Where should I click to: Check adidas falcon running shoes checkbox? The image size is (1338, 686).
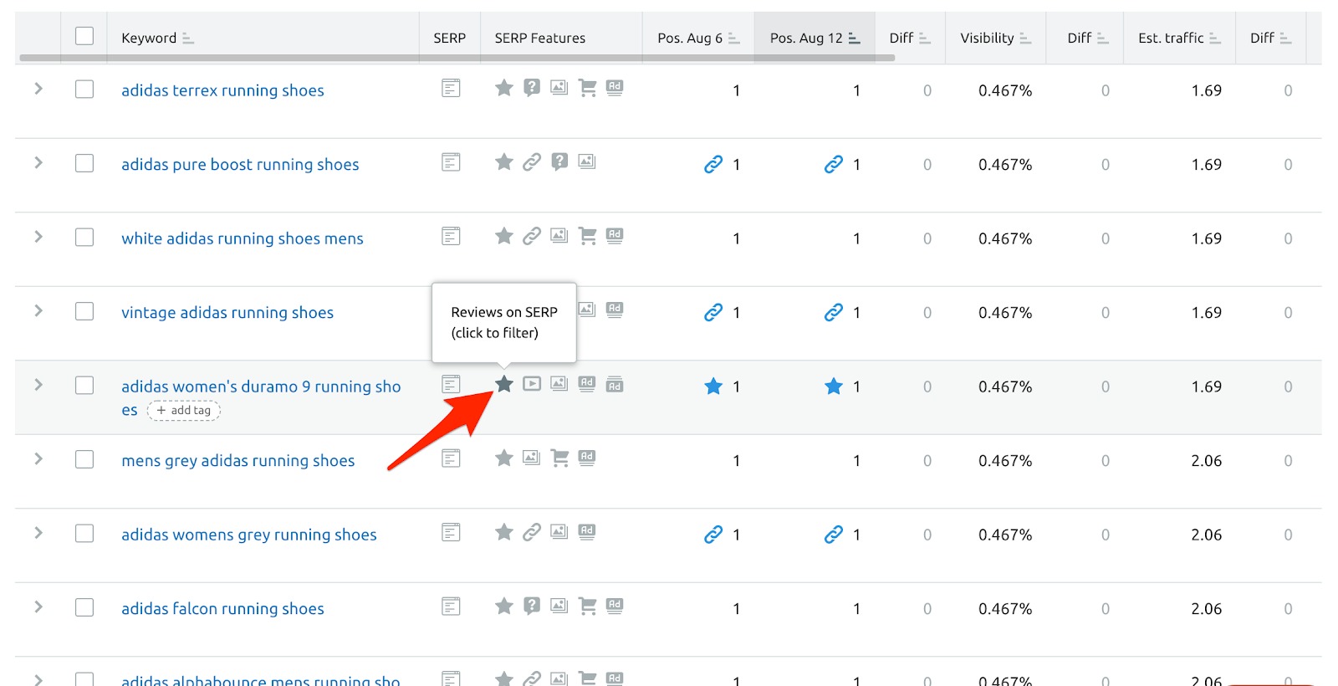[x=84, y=607]
